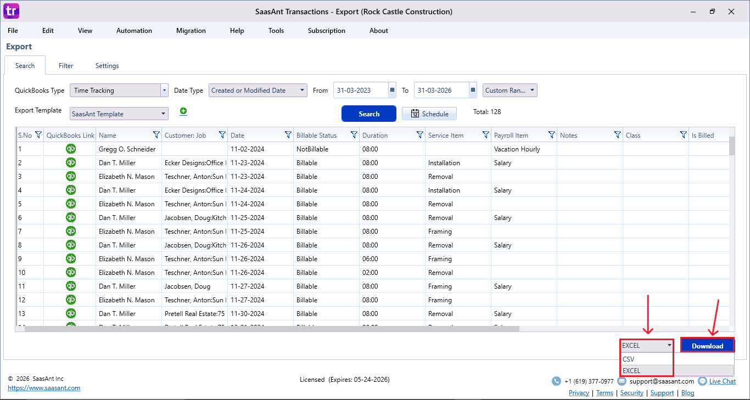The width and height of the screenshot is (750, 400).
Task: Open the Export Template dropdown
Action: pos(164,114)
